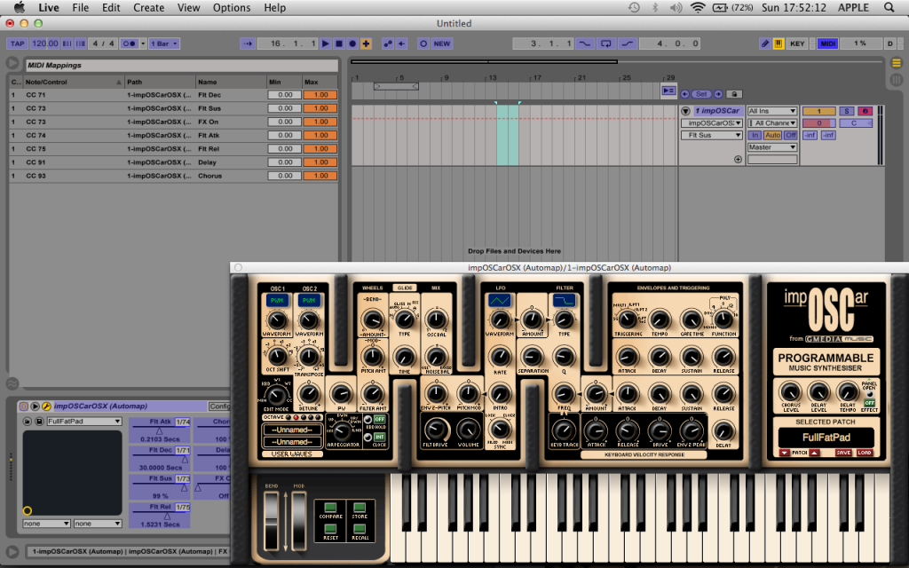The width and height of the screenshot is (909, 568).
Task: Click the LFO waveform display in impOSCar
Action: [499, 300]
